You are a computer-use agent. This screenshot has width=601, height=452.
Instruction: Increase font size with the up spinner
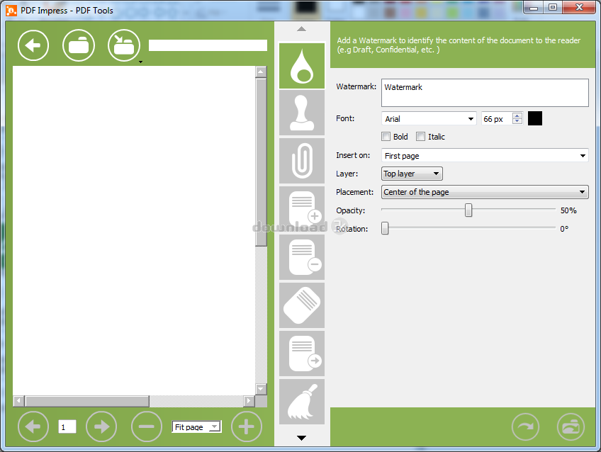pyautogui.click(x=517, y=115)
